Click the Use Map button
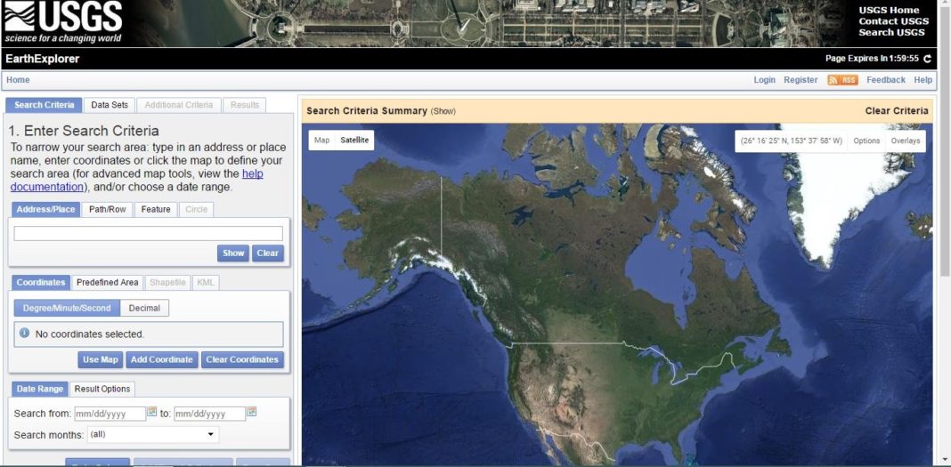Screen dimensions: 951x467 [x=100, y=359]
